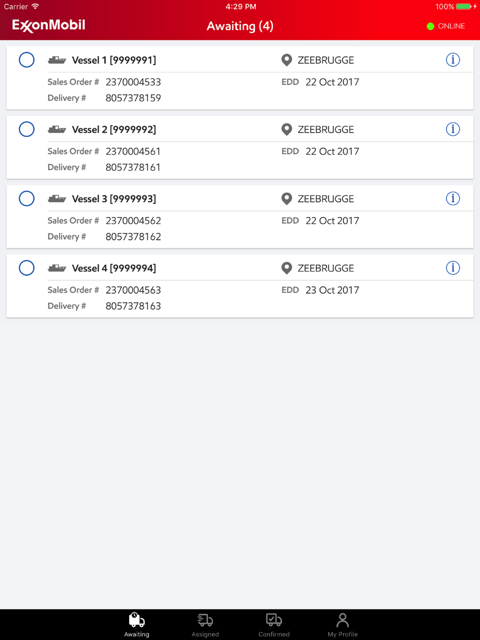The height and width of the screenshot is (640, 480).
Task: Select Vessel 2 radio circle
Action: point(26,129)
